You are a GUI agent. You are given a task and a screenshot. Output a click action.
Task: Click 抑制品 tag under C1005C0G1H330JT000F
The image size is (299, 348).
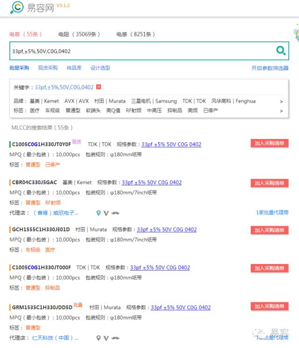click(x=52, y=288)
